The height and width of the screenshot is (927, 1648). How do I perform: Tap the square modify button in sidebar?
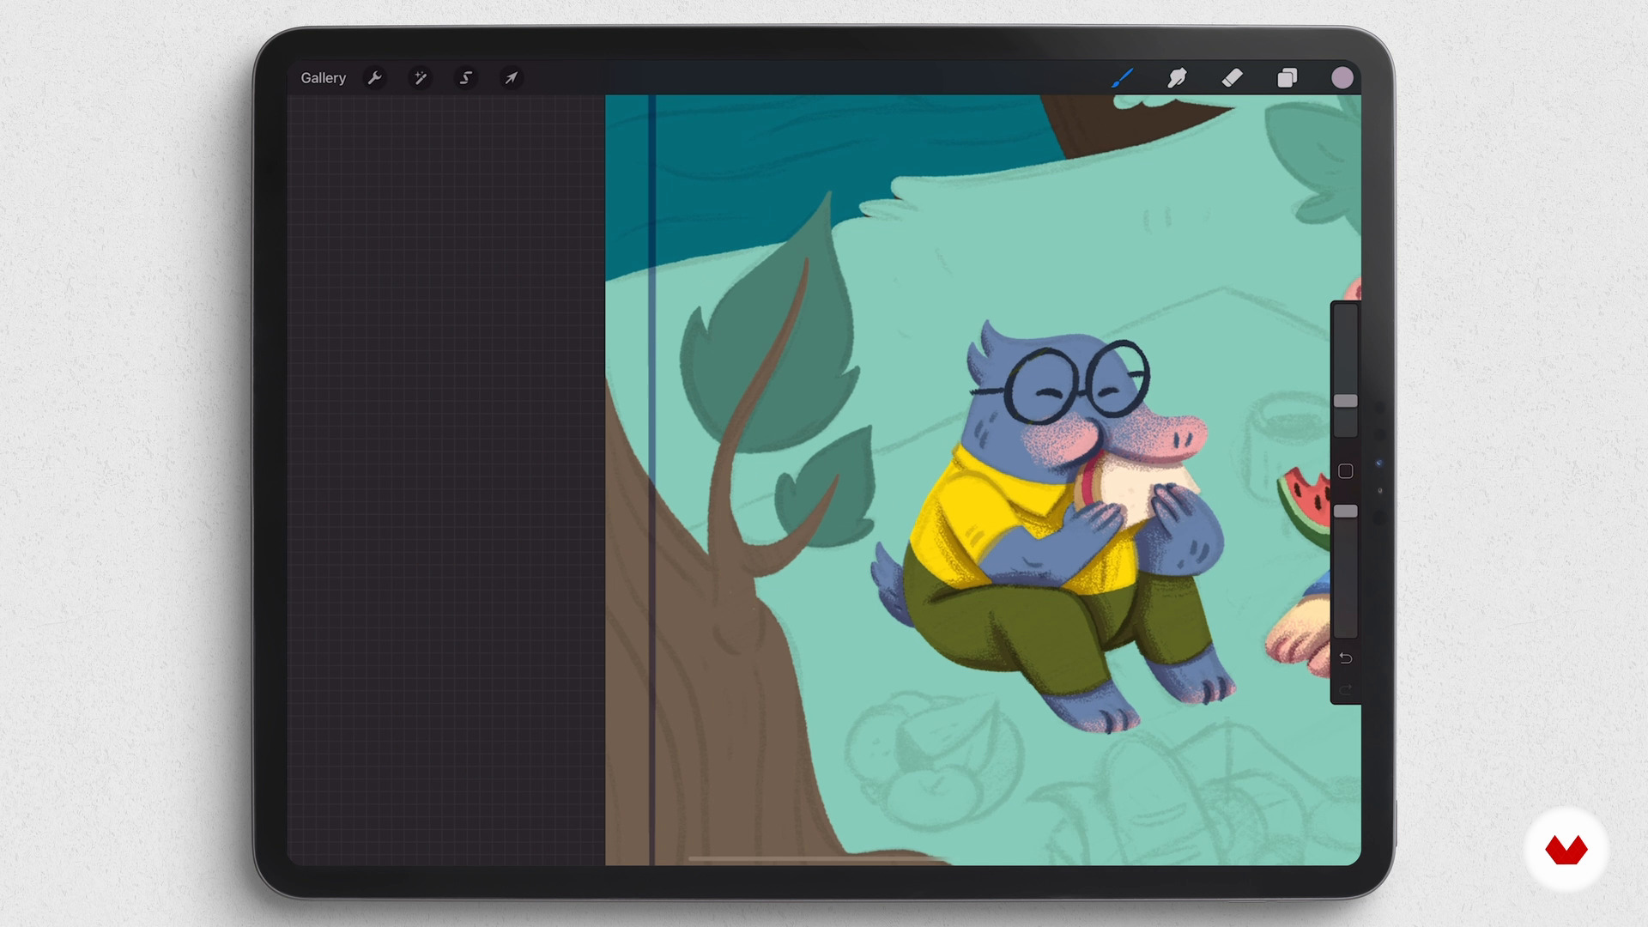[1345, 471]
